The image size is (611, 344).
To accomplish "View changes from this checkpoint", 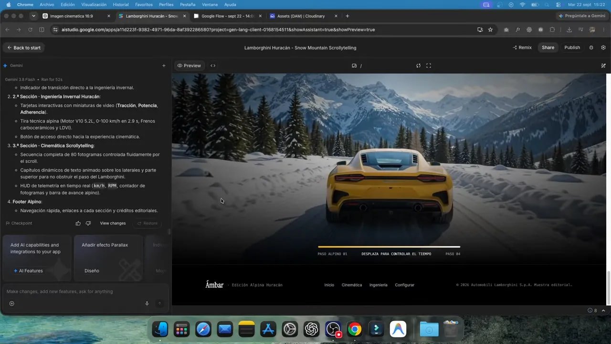I will [x=113, y=223].
